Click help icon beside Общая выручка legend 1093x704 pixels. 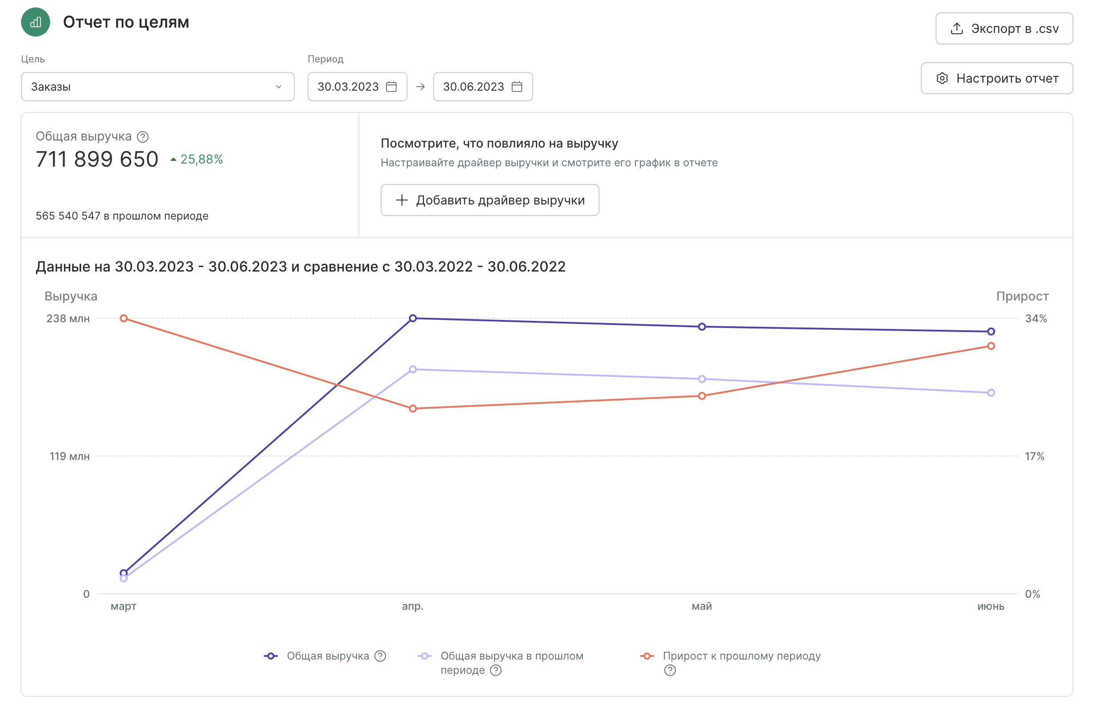380,656
